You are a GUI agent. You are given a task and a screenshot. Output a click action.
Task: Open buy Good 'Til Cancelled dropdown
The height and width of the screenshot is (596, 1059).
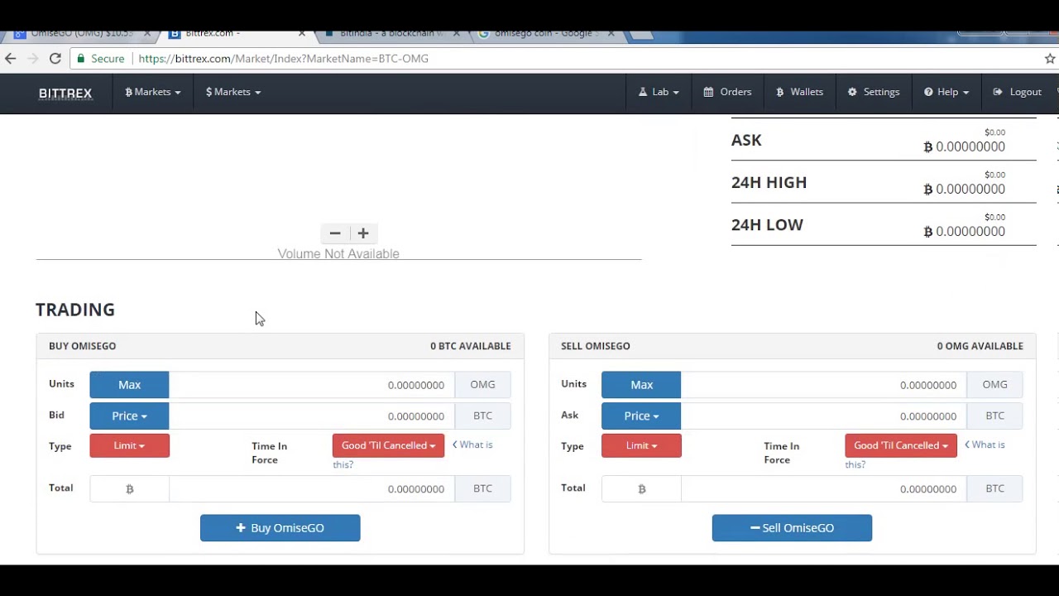coord(388,445)
